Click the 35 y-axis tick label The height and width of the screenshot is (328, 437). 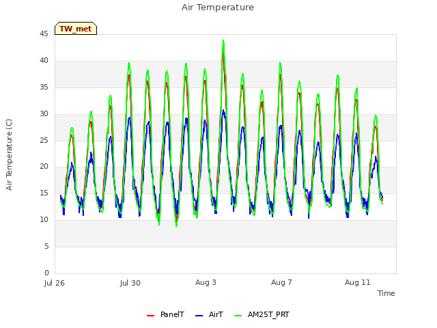[44, 87]
